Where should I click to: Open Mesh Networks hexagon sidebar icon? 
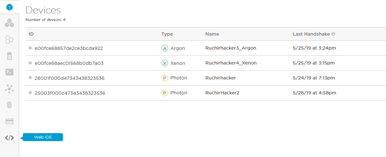(x=10, y=40)
